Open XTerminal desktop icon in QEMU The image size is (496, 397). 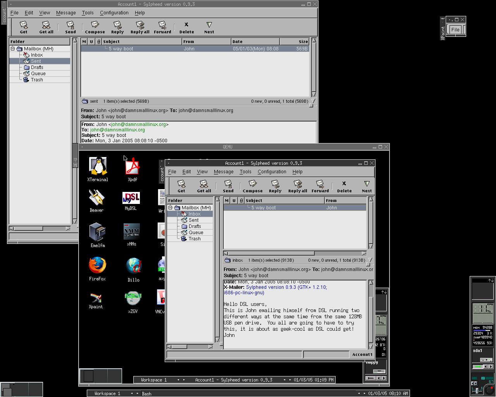(x=98, y=169)
